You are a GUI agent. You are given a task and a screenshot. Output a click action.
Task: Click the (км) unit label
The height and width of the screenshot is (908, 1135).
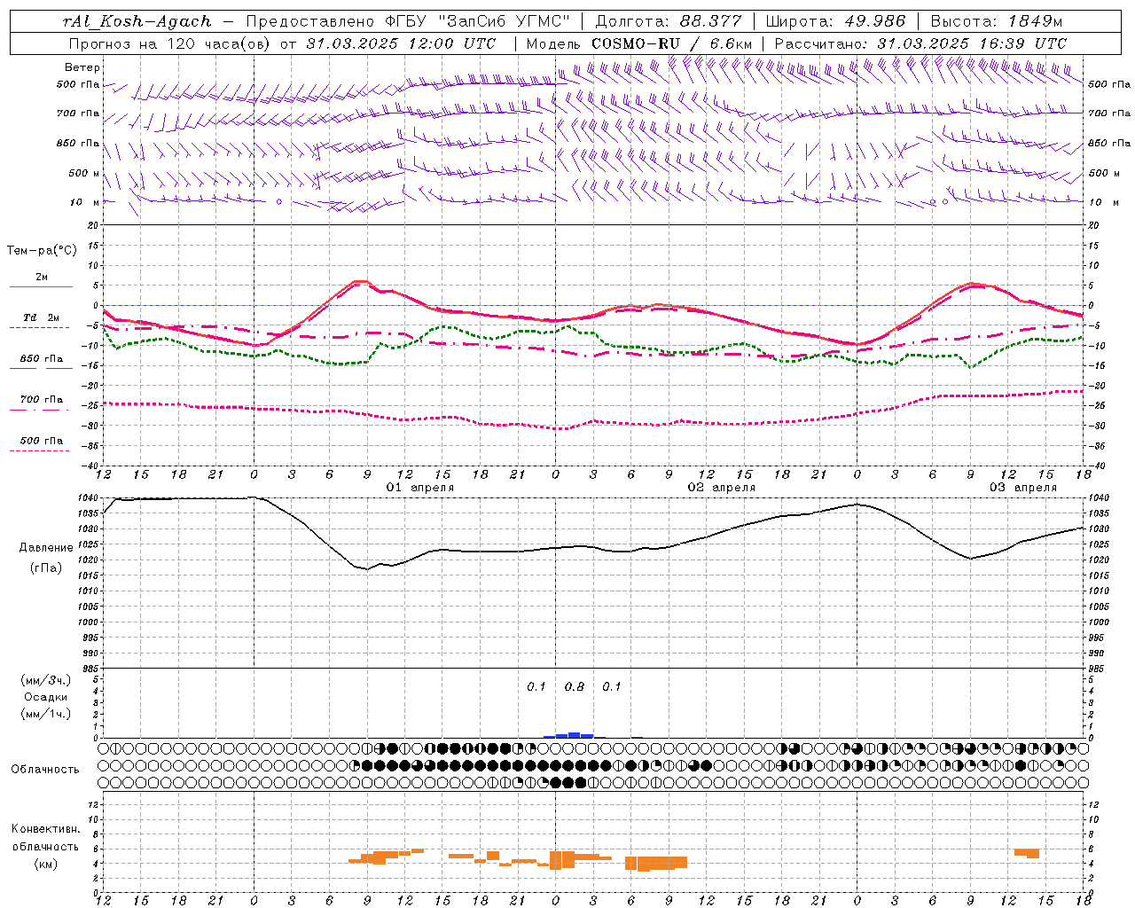coord(46,864)
